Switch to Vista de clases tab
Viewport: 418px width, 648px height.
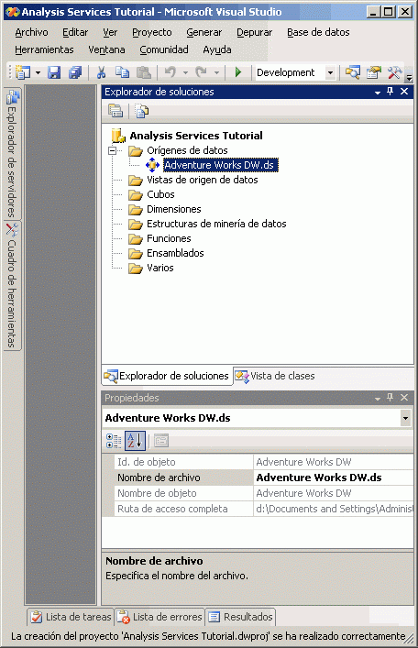275,376
